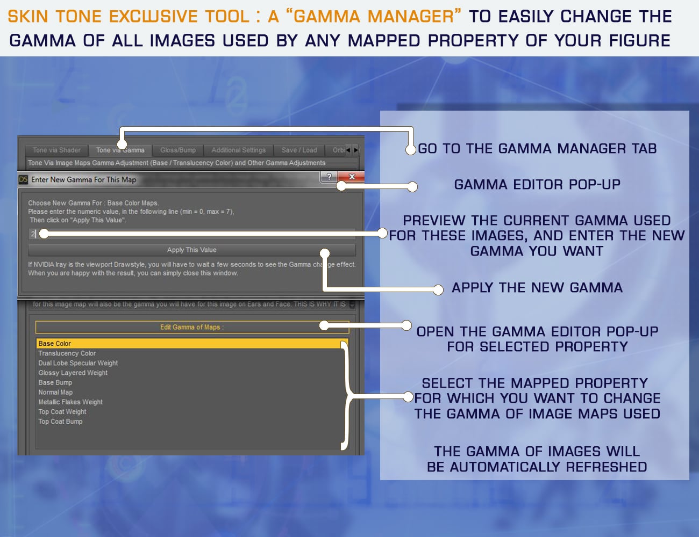Select the Top Coat Bump item
The width and height of the screenshot is (699, 537).
(x=60, y=422)
